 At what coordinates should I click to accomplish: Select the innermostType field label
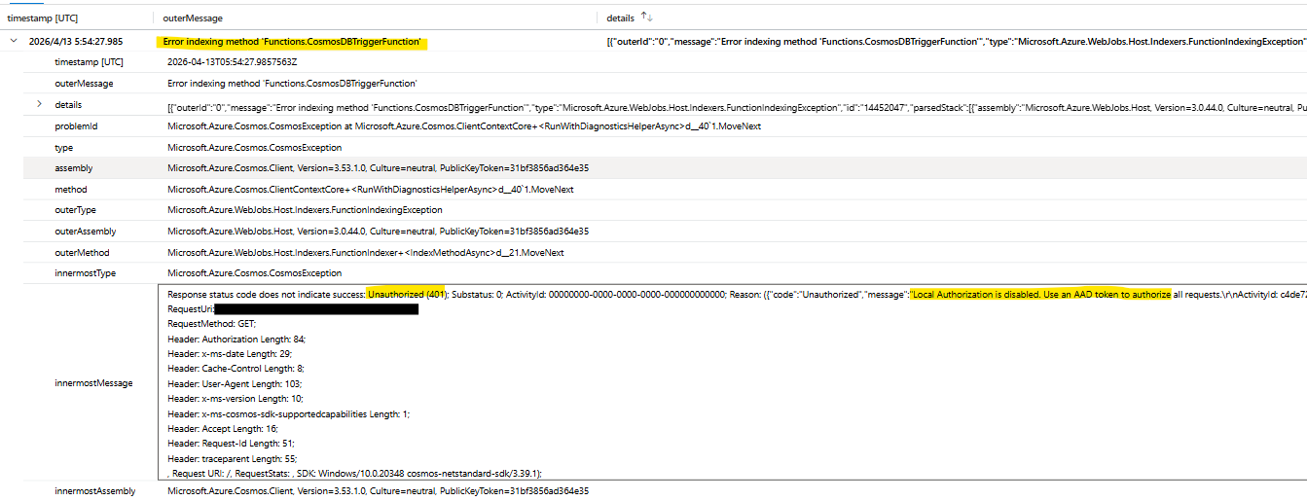[x=85, y=273]
